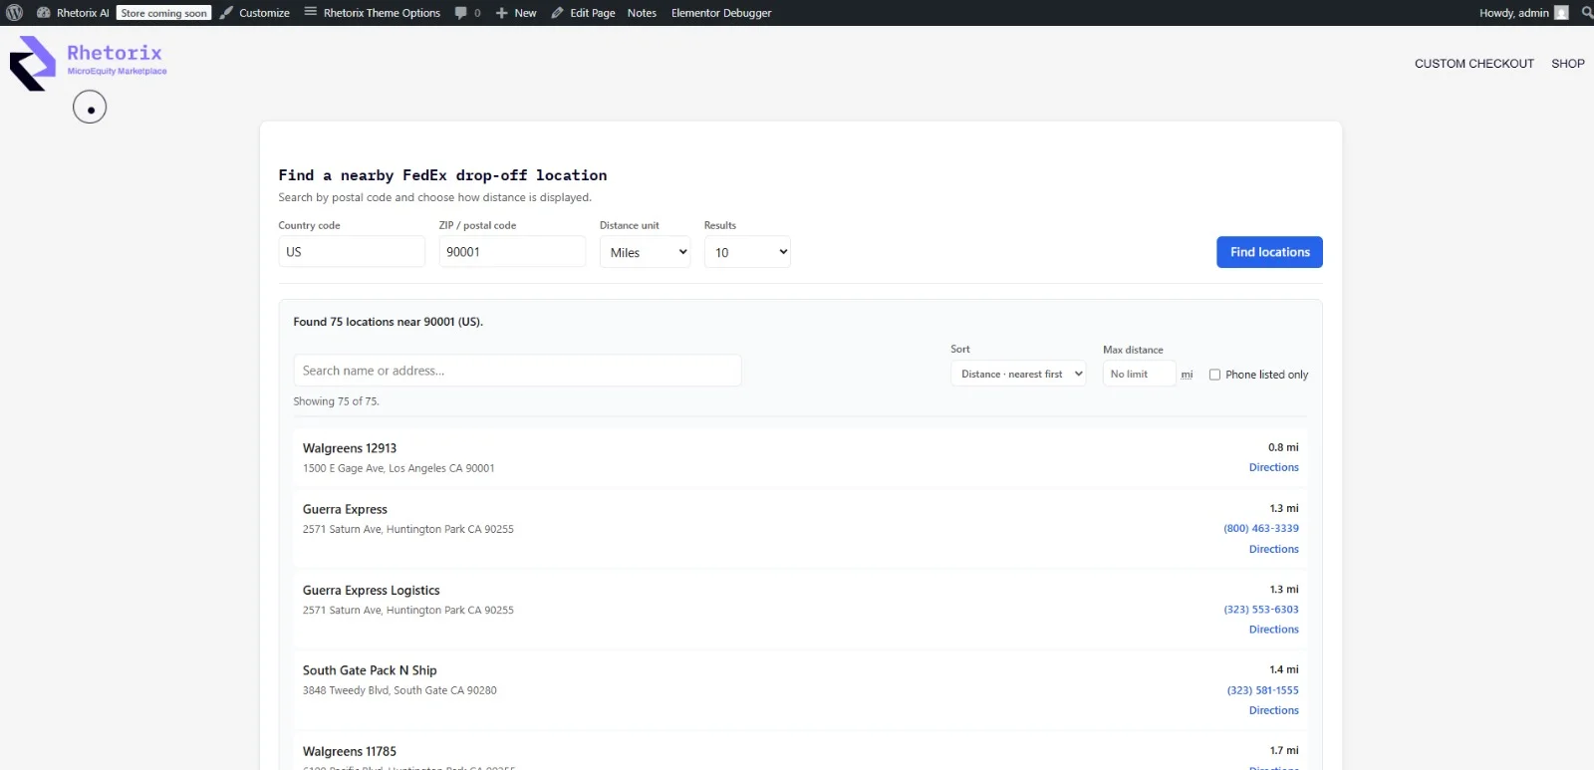
Task: Call Guerra Express Logistics at (323) 553-6303
Action: pos(1261,609)
